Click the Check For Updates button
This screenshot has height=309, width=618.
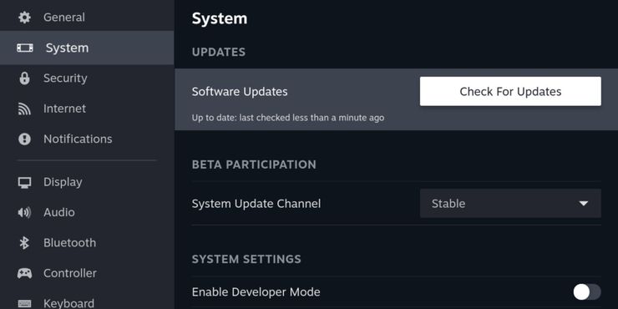(x=510, y=91)
